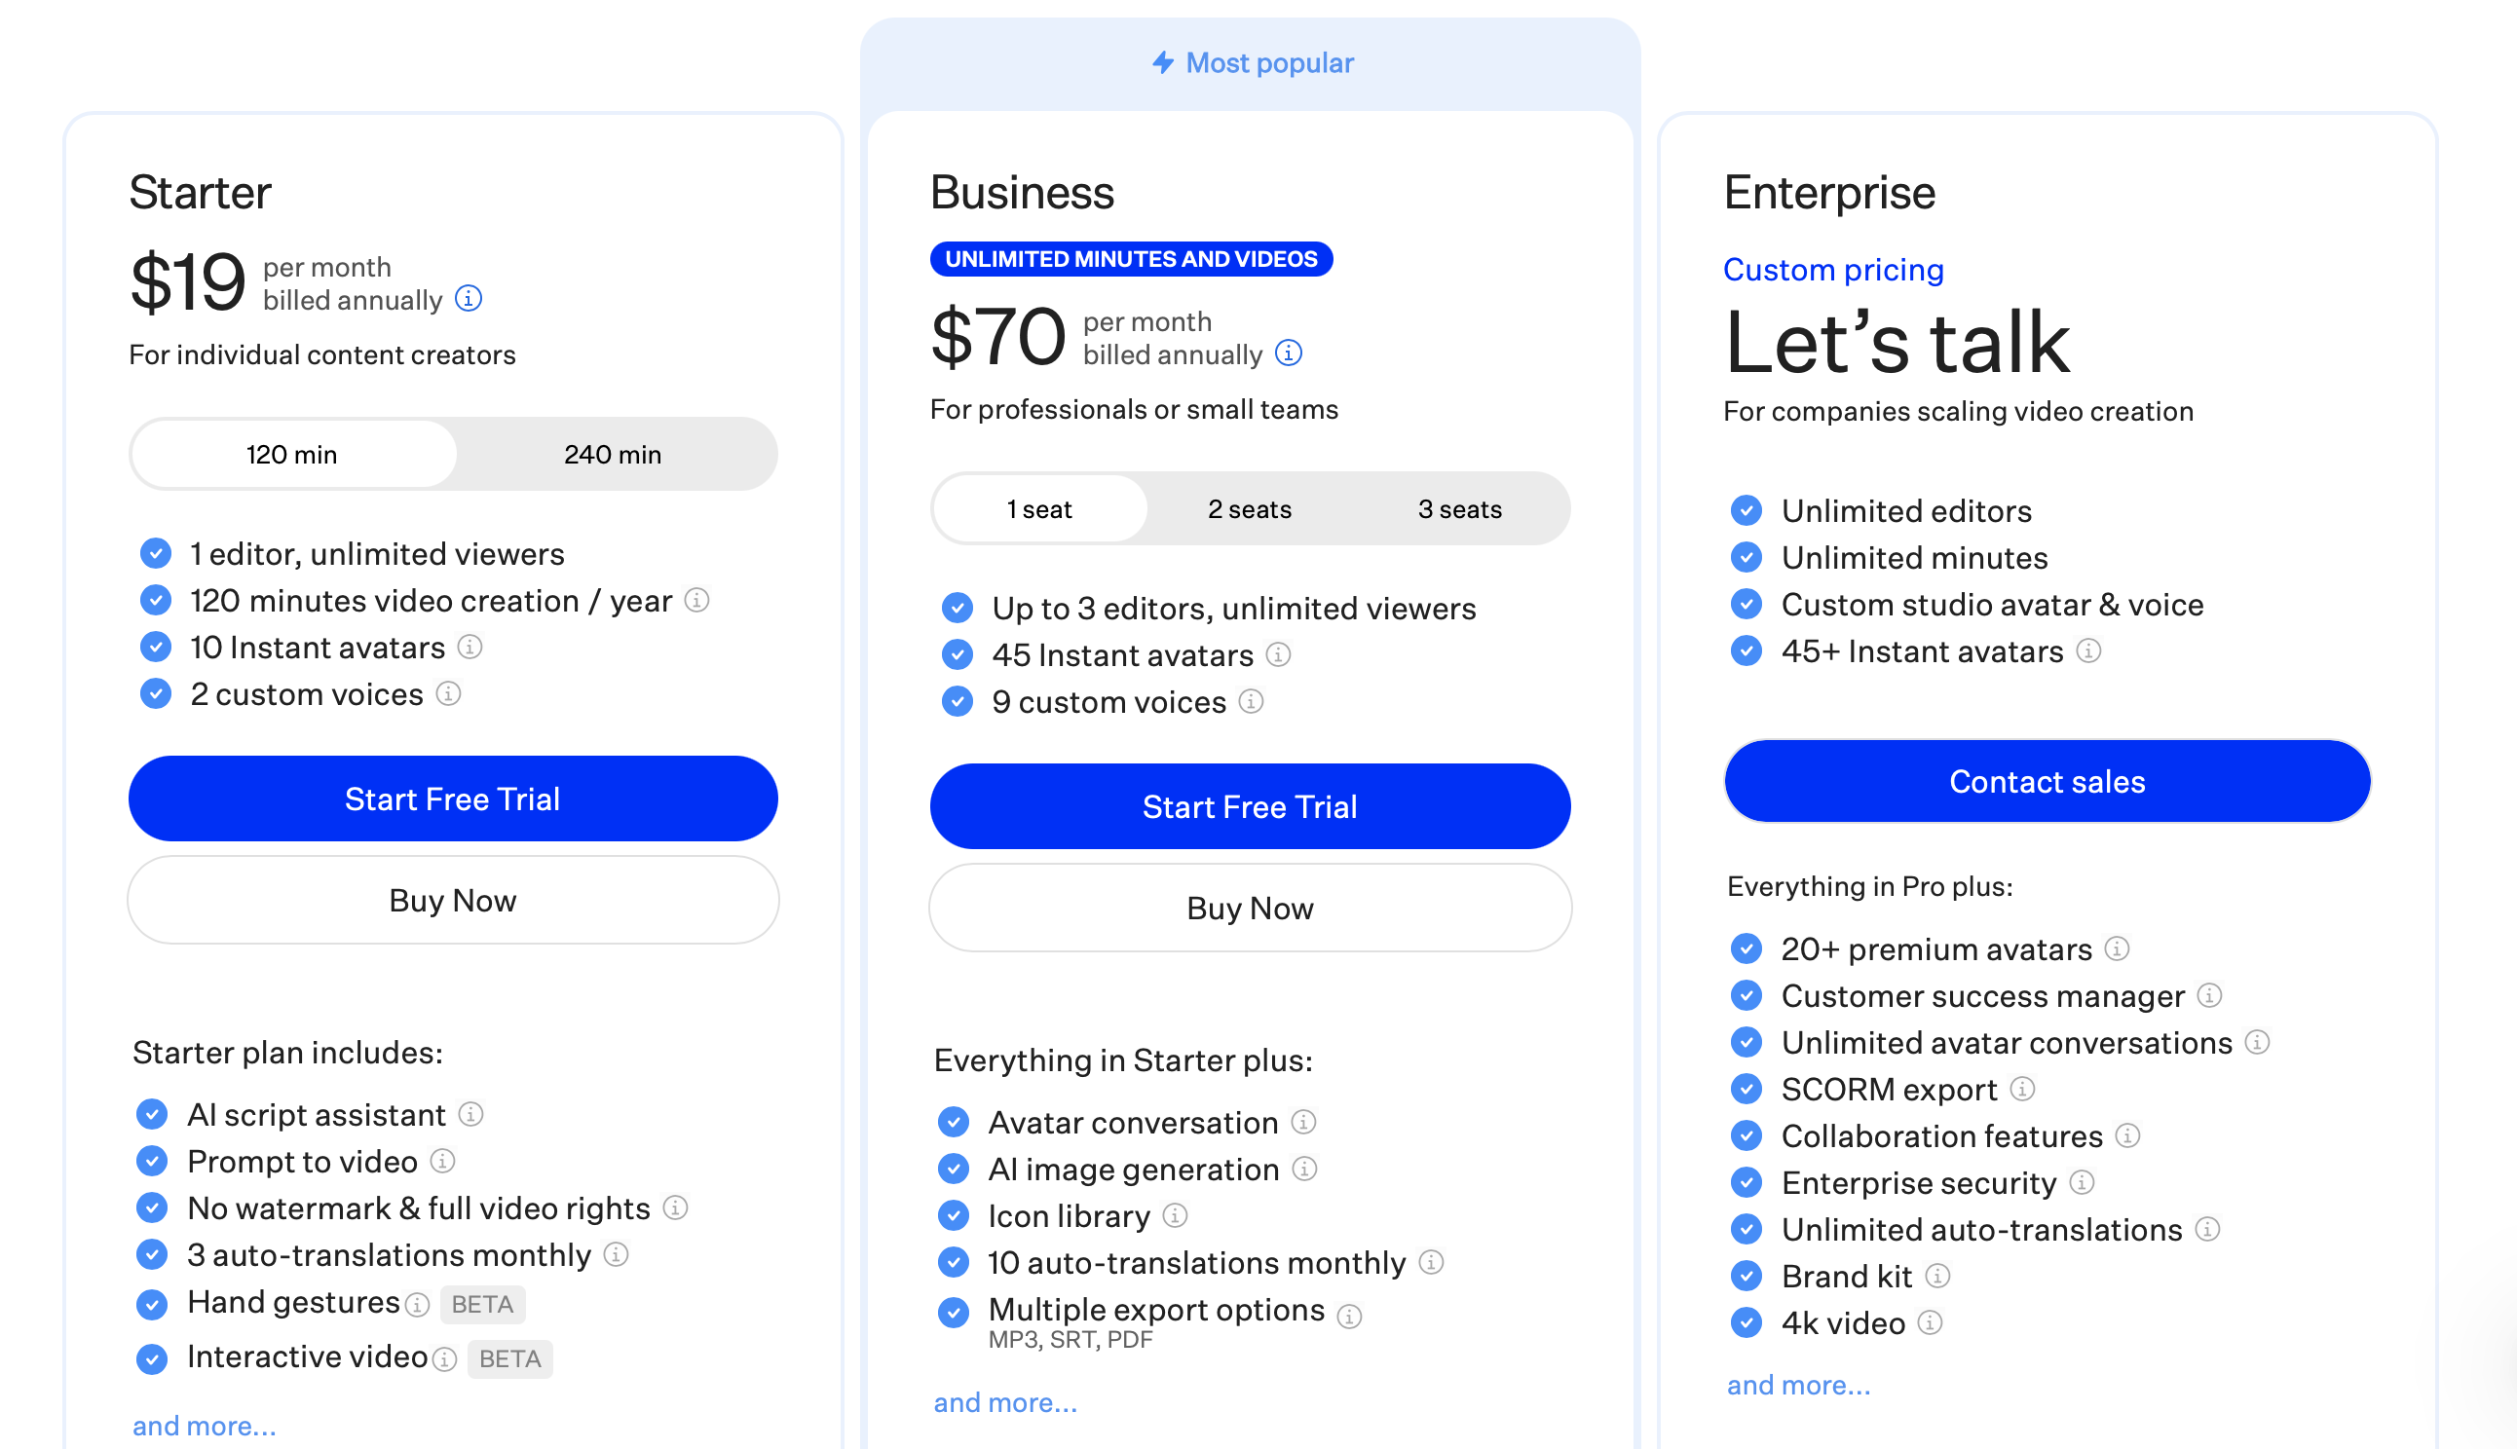Click info icon next to Business billed annually
This screenshot has width=2517, height=1449.
(1288, 353)
